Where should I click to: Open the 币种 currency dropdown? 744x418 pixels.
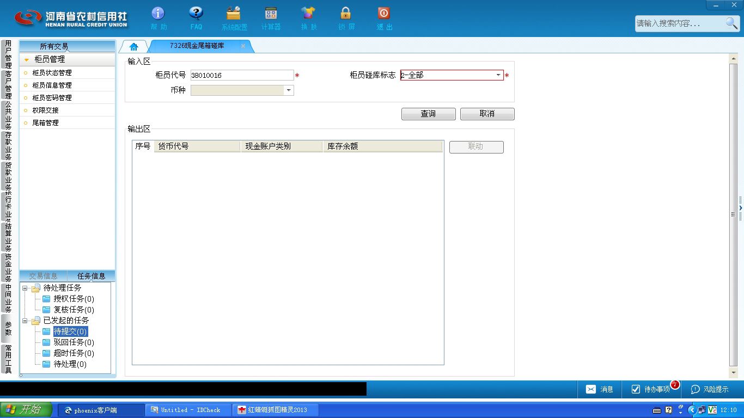(289, 90)
